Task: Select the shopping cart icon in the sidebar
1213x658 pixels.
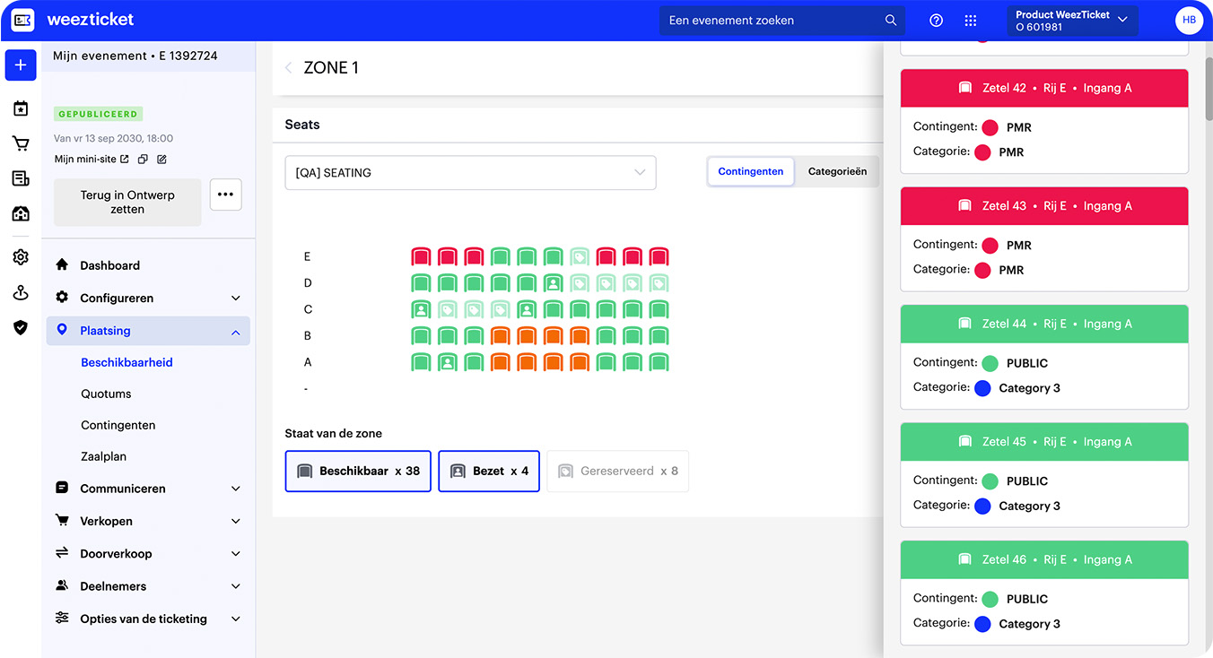Action: (x=20, y=143)
